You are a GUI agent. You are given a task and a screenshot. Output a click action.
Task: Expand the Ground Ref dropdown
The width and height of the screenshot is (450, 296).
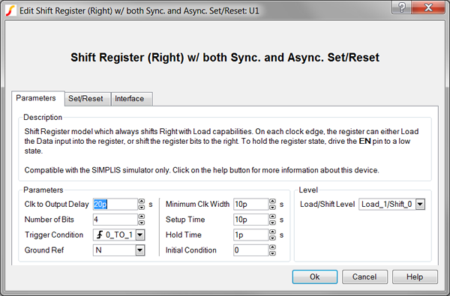[x=140, y=250]
